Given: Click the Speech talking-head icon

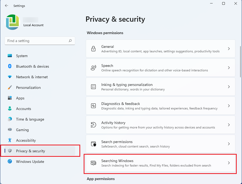Looking at the screenshot, I should 93,68.
